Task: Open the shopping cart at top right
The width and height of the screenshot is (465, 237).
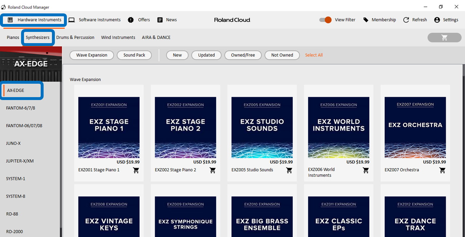Action: pyautogui.click(x=444, y=37)
